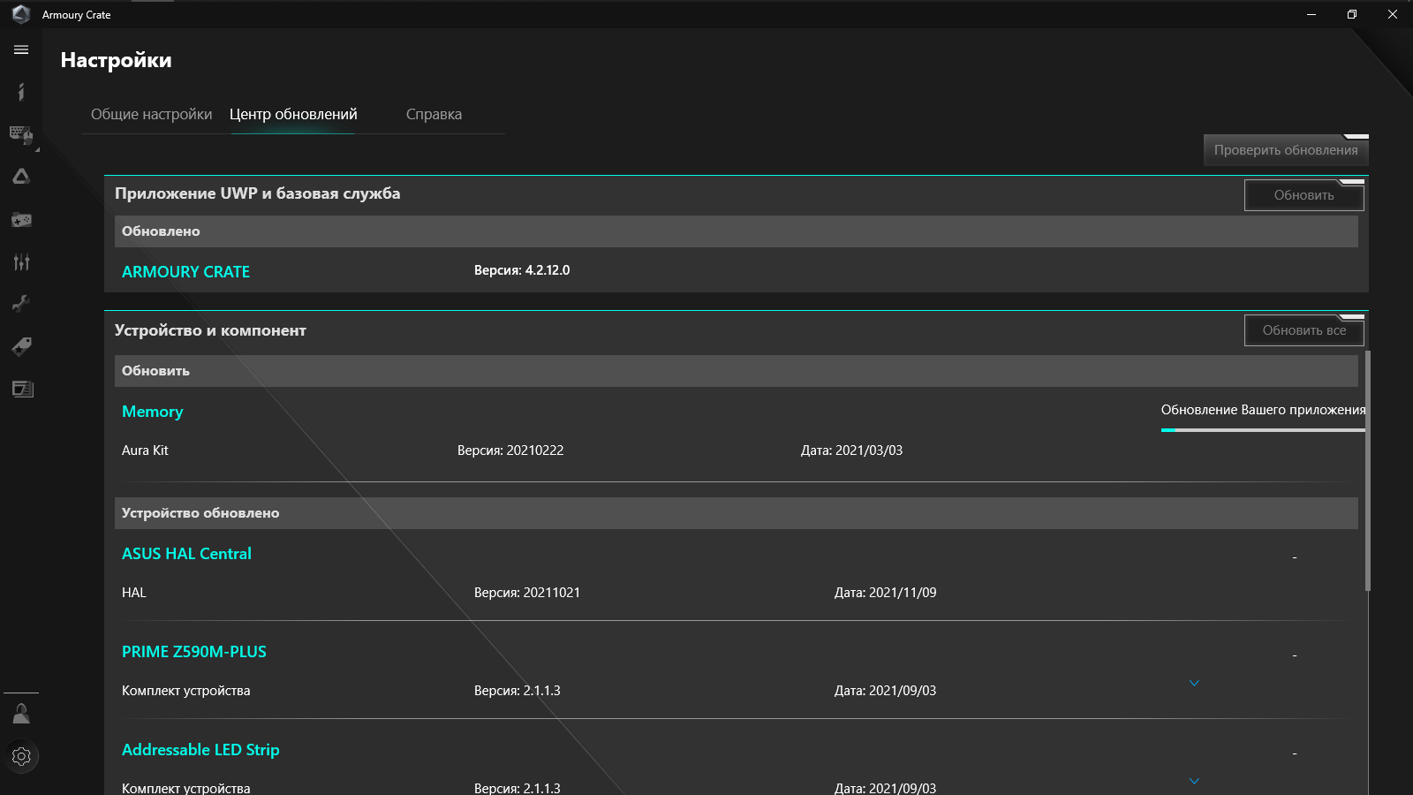The width and height of the screenshot is (1413, 795).
Task: Switch to the Общие настройки tab
Action: 151,114
